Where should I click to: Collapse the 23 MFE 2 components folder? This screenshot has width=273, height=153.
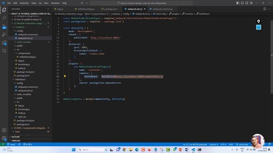coord(30,128)
